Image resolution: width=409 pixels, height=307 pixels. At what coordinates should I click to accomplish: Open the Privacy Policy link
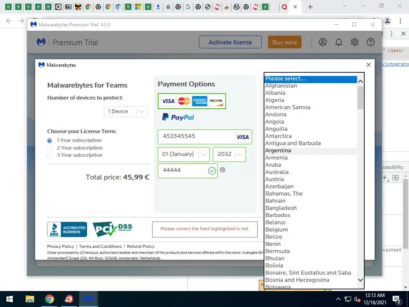pos(61,246)
